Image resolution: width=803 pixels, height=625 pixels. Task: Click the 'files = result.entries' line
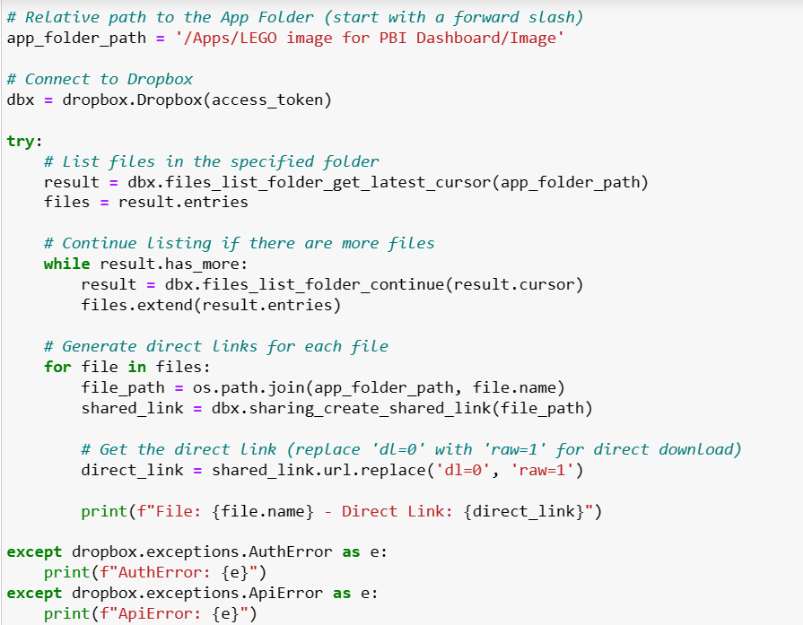click(x=145, y=202)
